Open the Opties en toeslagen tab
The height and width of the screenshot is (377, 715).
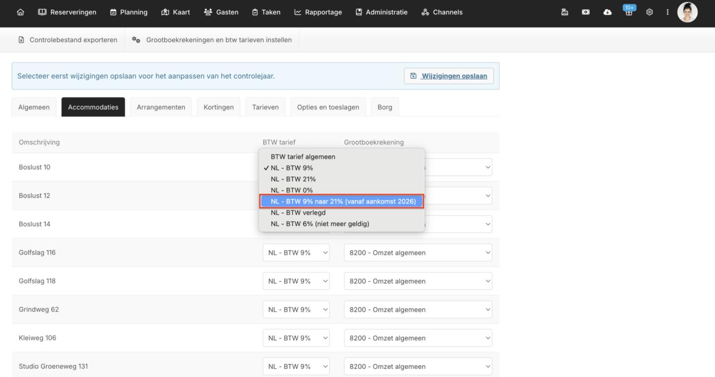coord(328,107)
